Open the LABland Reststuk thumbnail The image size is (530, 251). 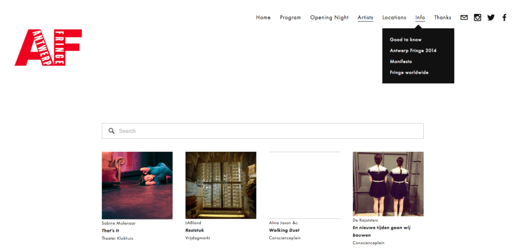(221, 185)
